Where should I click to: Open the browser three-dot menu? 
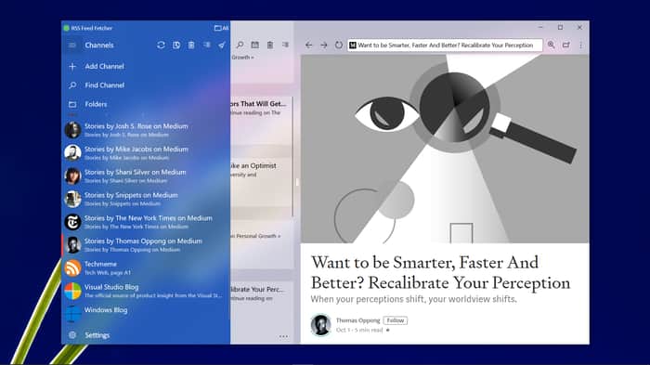click(x=580, y=45)
